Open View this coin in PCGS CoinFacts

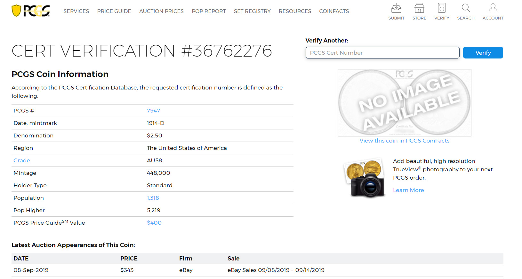pos(405,141)
